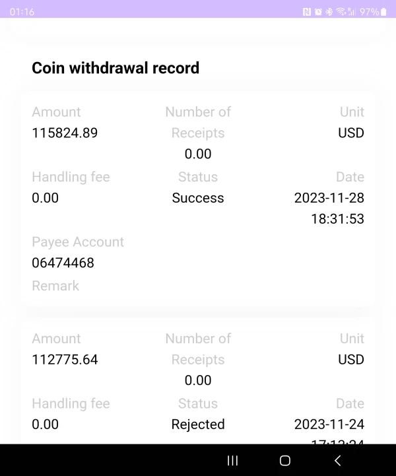Tap the Remark label in first record
Viewport: 396px width, 476px height.
pyautogui.click(x=55, y=286)
